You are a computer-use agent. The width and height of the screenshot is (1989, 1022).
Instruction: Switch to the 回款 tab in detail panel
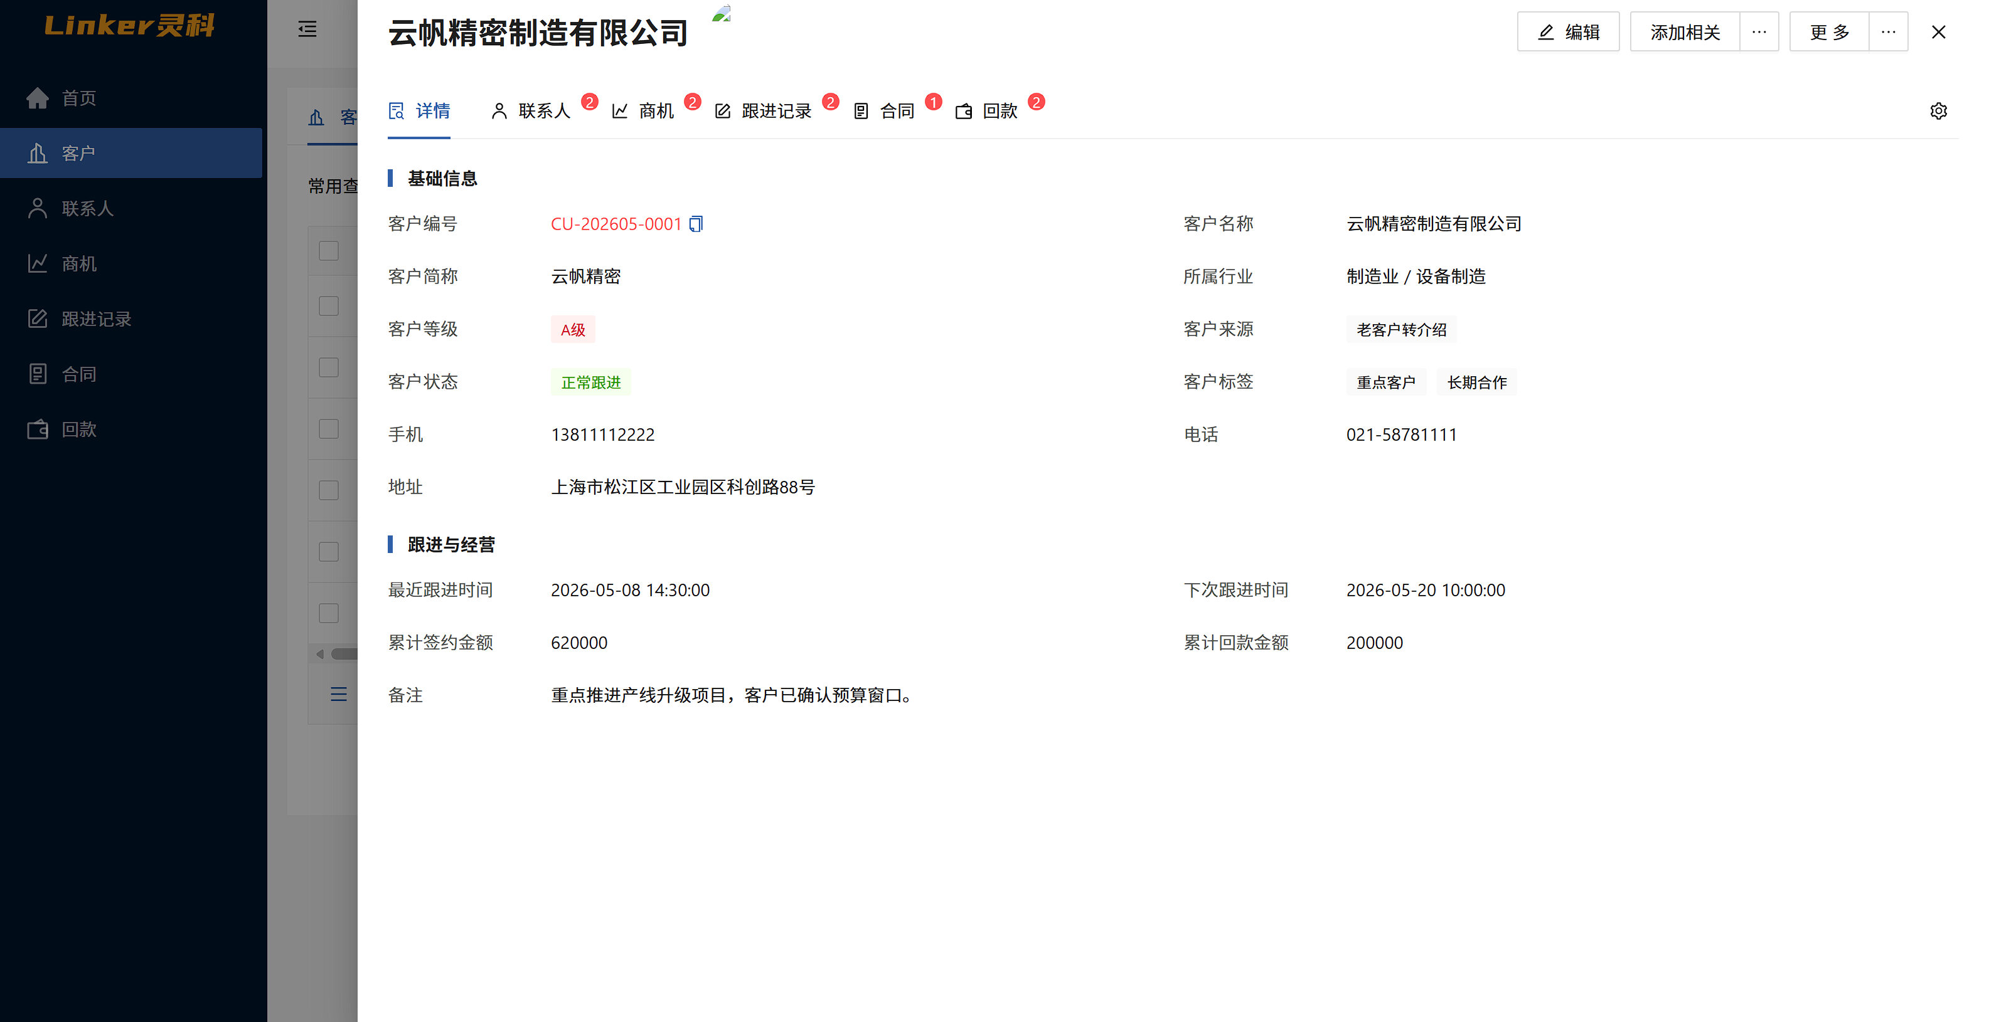click(987, 111)
